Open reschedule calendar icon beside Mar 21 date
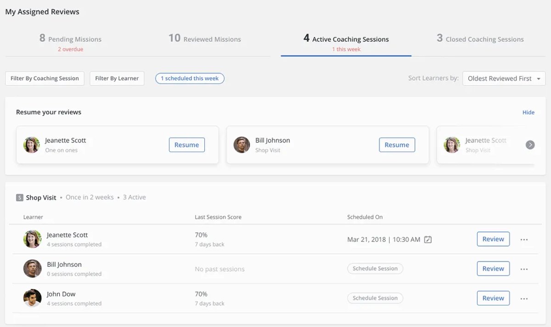Viewport: 551px width, 327px height. point(428,239)
